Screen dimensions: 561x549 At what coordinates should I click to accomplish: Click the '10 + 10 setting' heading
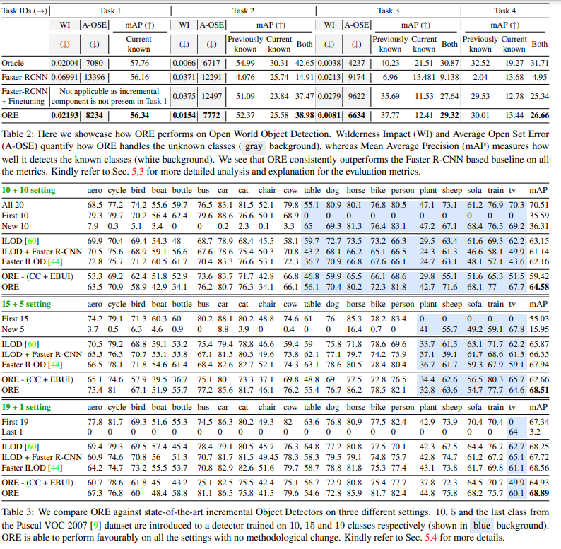point(29,190)
